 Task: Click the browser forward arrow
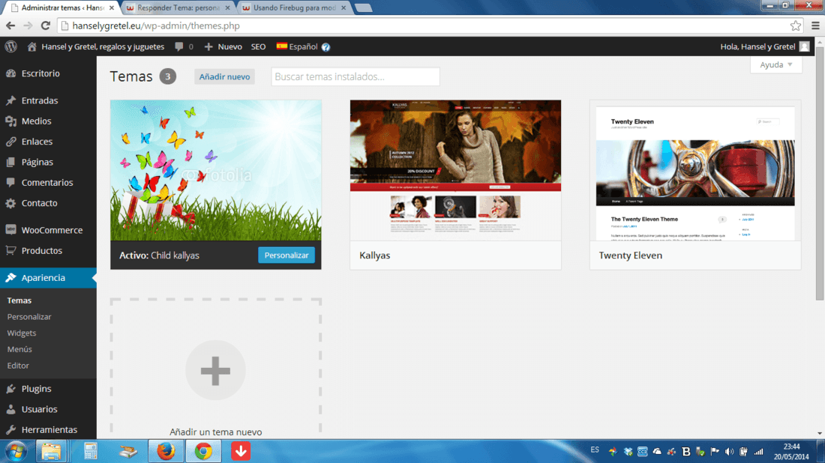(x=28, y=25)
